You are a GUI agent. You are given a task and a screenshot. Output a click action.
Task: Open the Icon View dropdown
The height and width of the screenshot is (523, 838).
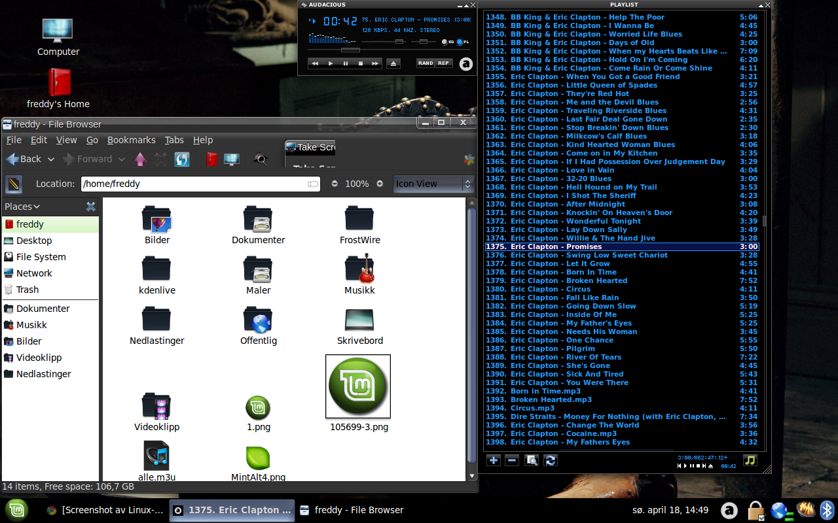point(433,184)
